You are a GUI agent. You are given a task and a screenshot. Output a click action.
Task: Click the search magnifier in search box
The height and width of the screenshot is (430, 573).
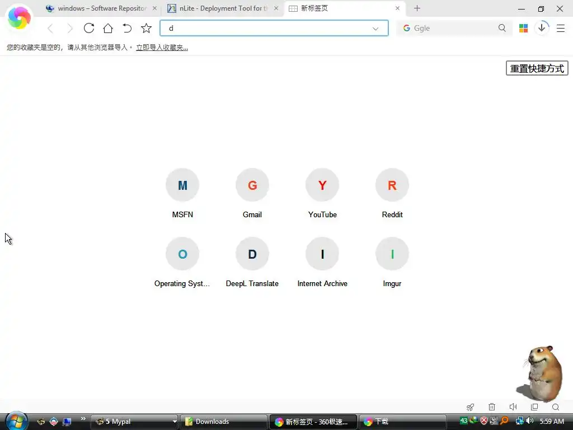[x=502, y=28]
